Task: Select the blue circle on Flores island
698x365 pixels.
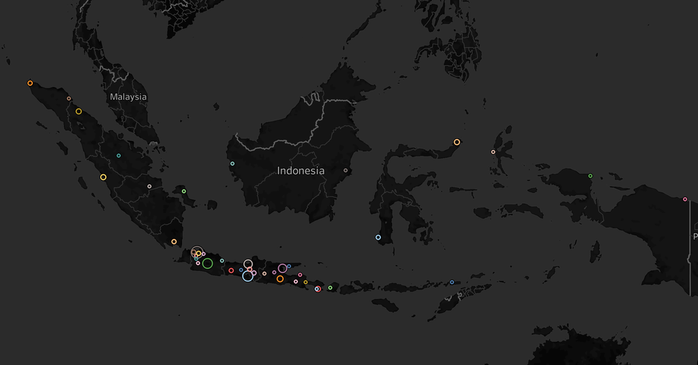Action: pyautogui.click(x=452, y=283)
